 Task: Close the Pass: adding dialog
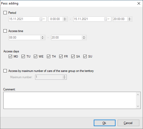[x=139, y=3]
